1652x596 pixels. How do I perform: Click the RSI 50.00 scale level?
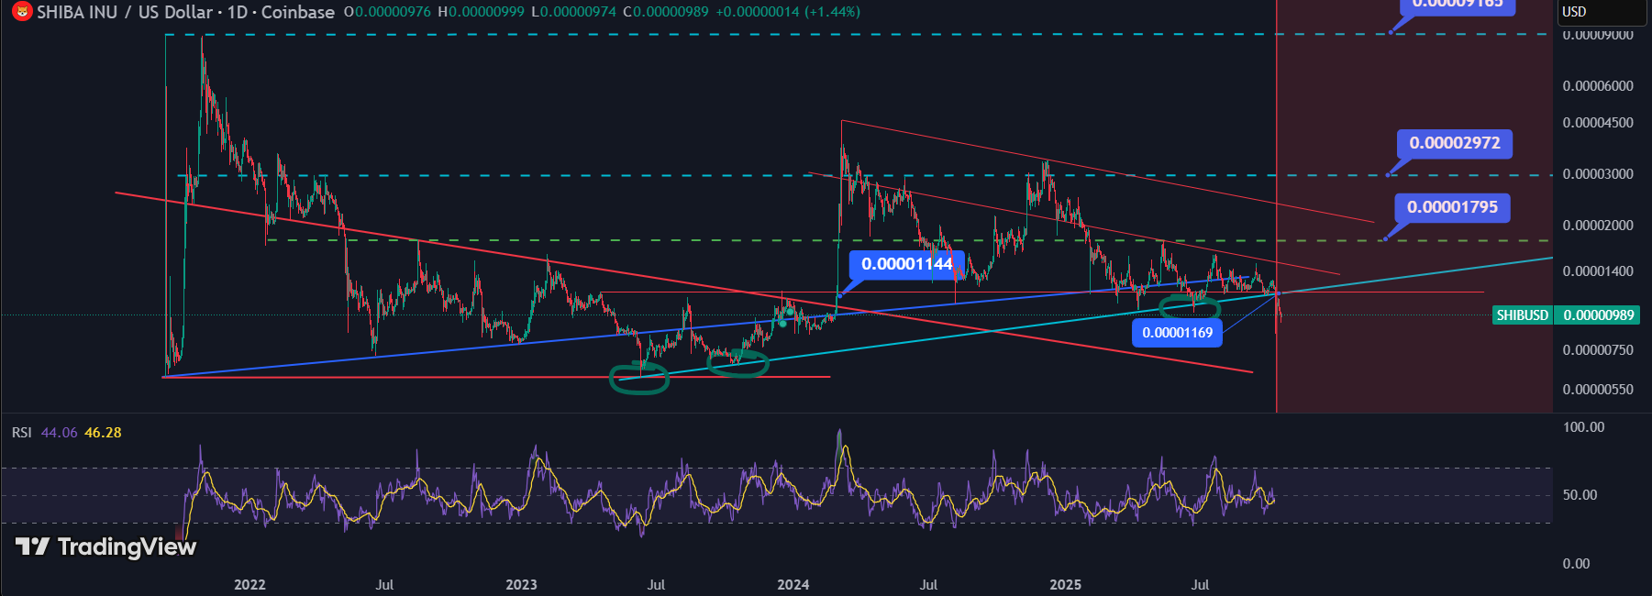[1580, 495]
